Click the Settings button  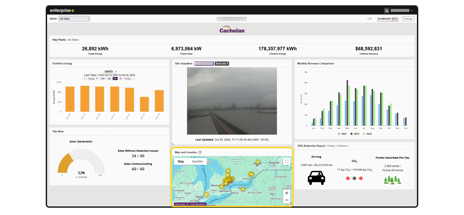click(x=408, y=19)
